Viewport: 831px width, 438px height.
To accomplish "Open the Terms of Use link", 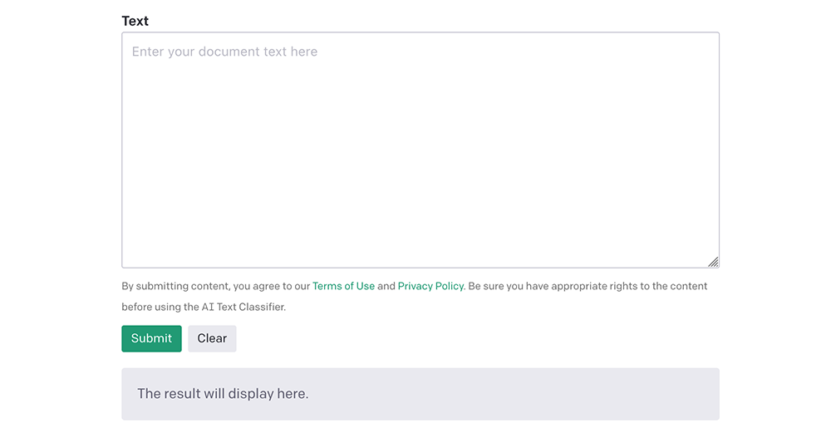I will click(343, 287).
